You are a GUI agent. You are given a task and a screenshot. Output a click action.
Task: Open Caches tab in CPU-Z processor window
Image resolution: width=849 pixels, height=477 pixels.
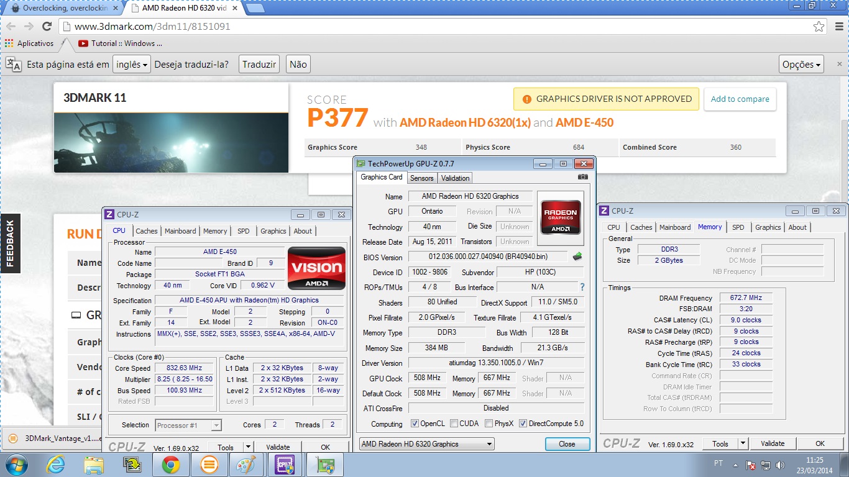(x=147, y=231)
